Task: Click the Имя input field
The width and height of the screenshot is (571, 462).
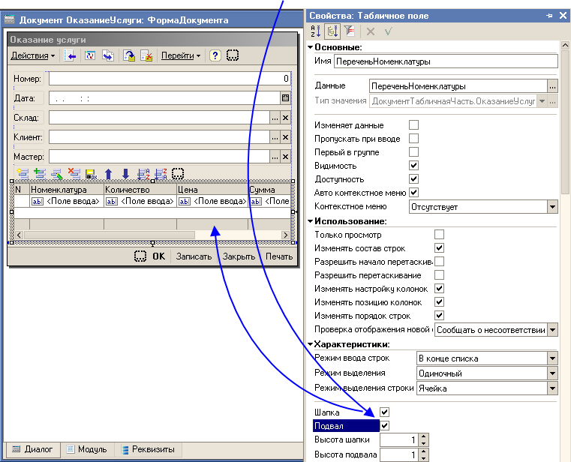Action: [446, 62]
